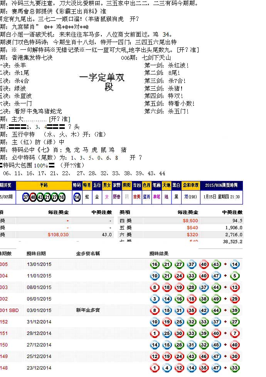Viewport: 266px width, 377px height.
Task: Select extra ball 29 in the 06/01/2015 row
Action: (234, 299)
